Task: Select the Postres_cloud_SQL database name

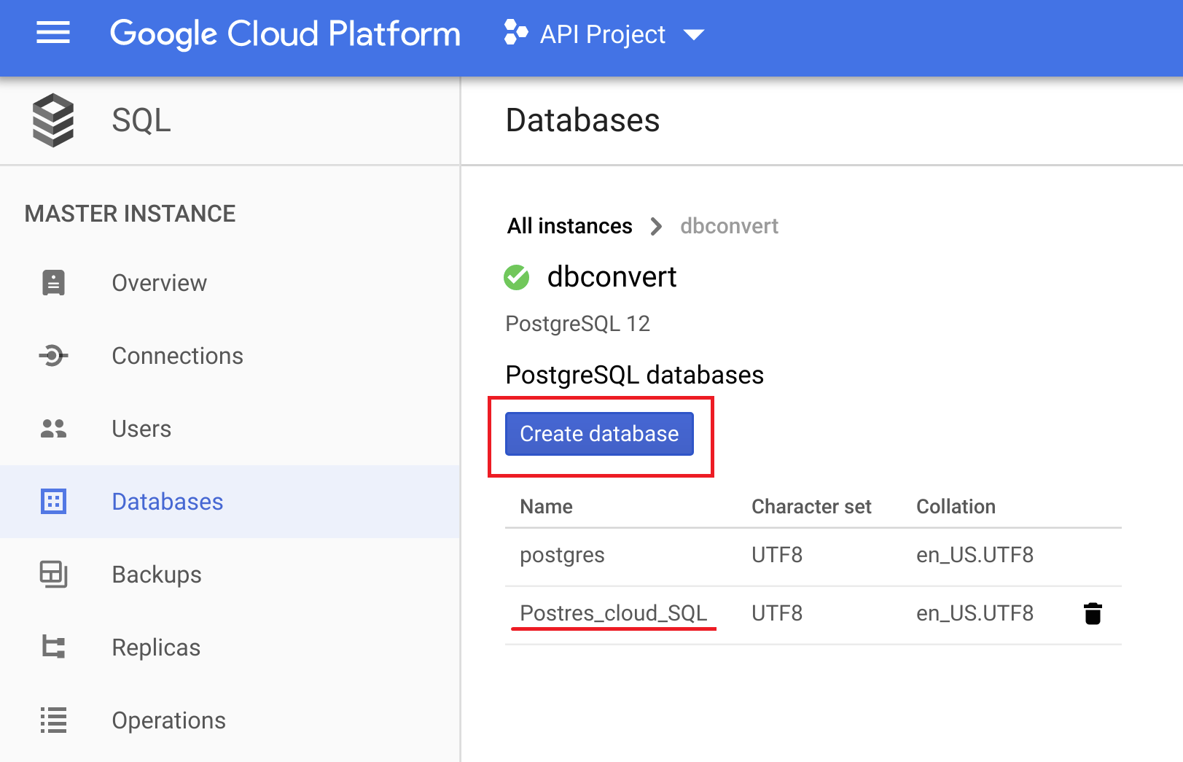Action: coord(614,613)
